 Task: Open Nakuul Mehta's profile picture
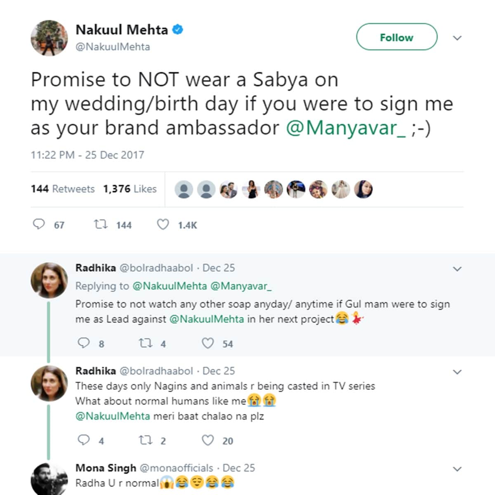click(49, 38)
